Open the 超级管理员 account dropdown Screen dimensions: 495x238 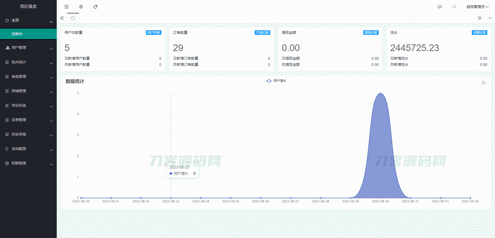(477, 7)
